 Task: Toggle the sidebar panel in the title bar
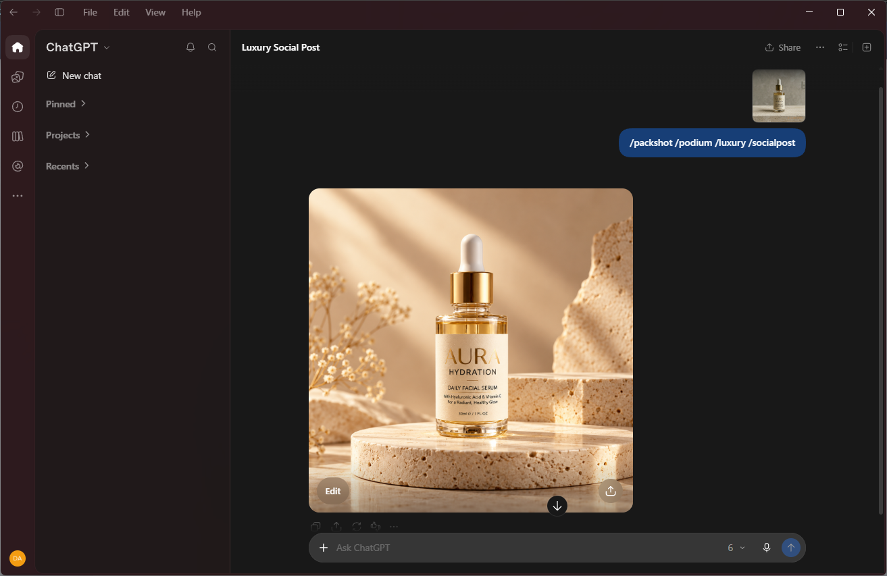coord(59,12)
